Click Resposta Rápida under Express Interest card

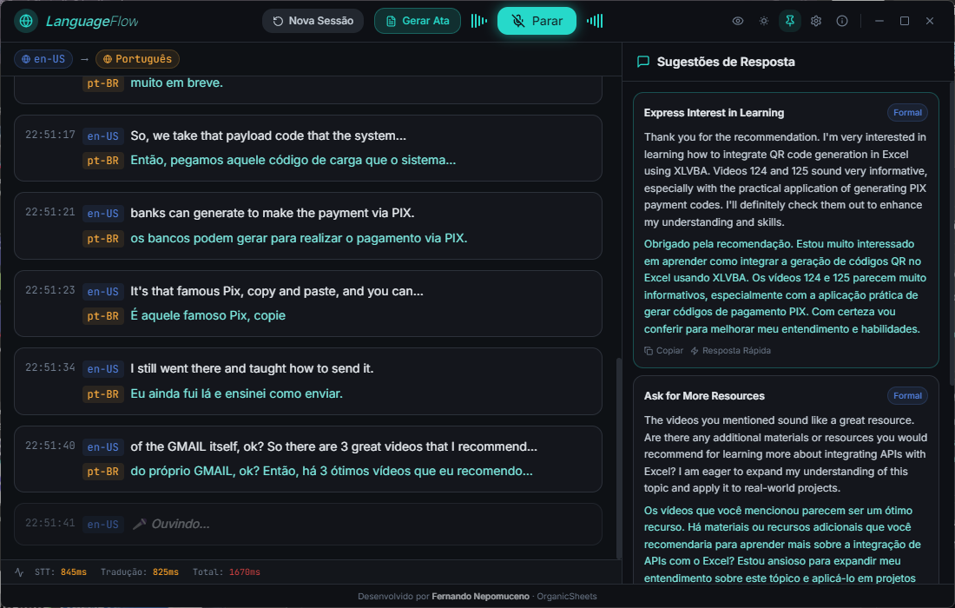point(730,350)
